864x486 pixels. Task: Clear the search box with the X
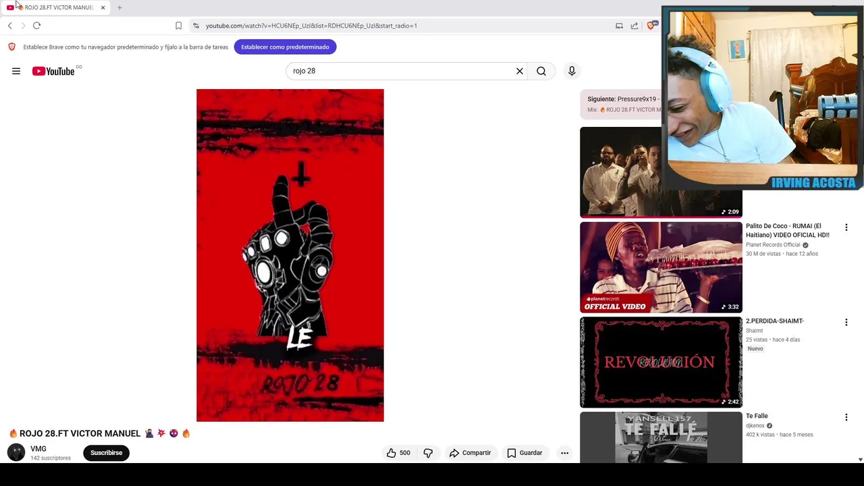click(x=520, y=71)
